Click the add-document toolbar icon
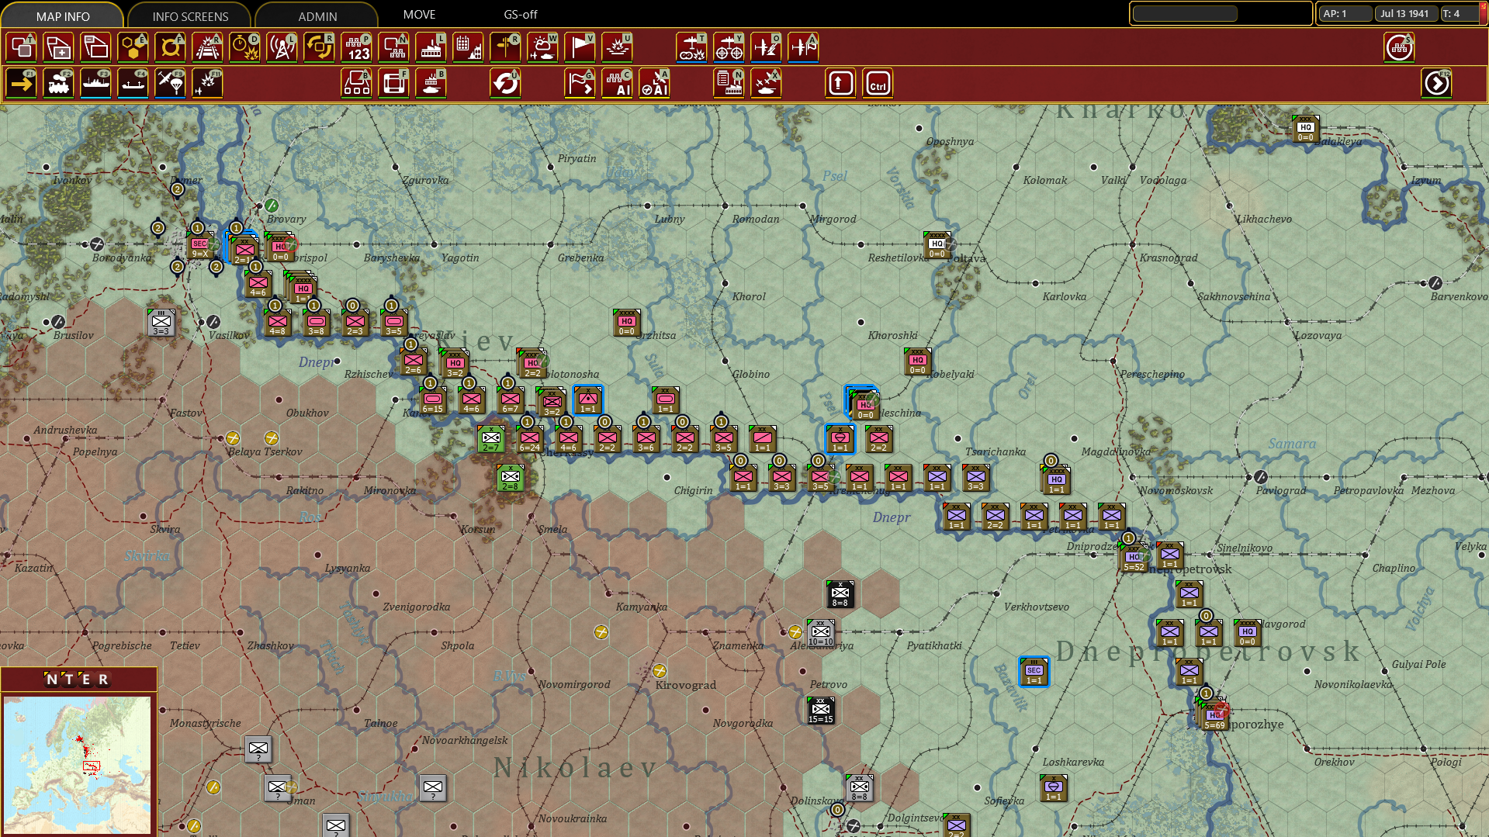Image resolution: width=1489 pixels, height=837 pixels. point(59,47)
